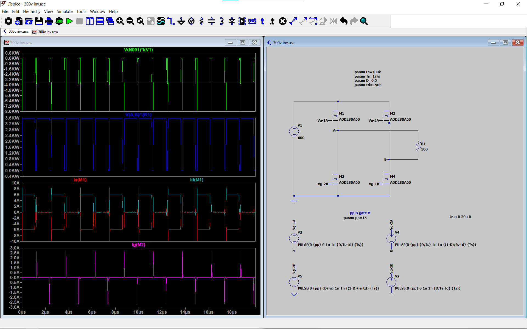Switch to the 300v inv.asc tab

click(16, 32)
